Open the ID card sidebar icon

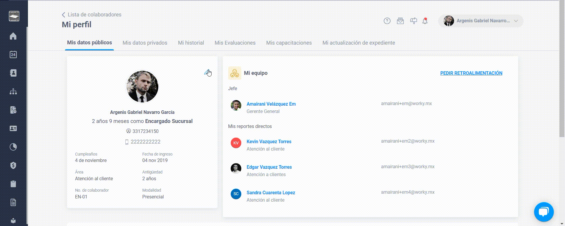click(13, 129)
